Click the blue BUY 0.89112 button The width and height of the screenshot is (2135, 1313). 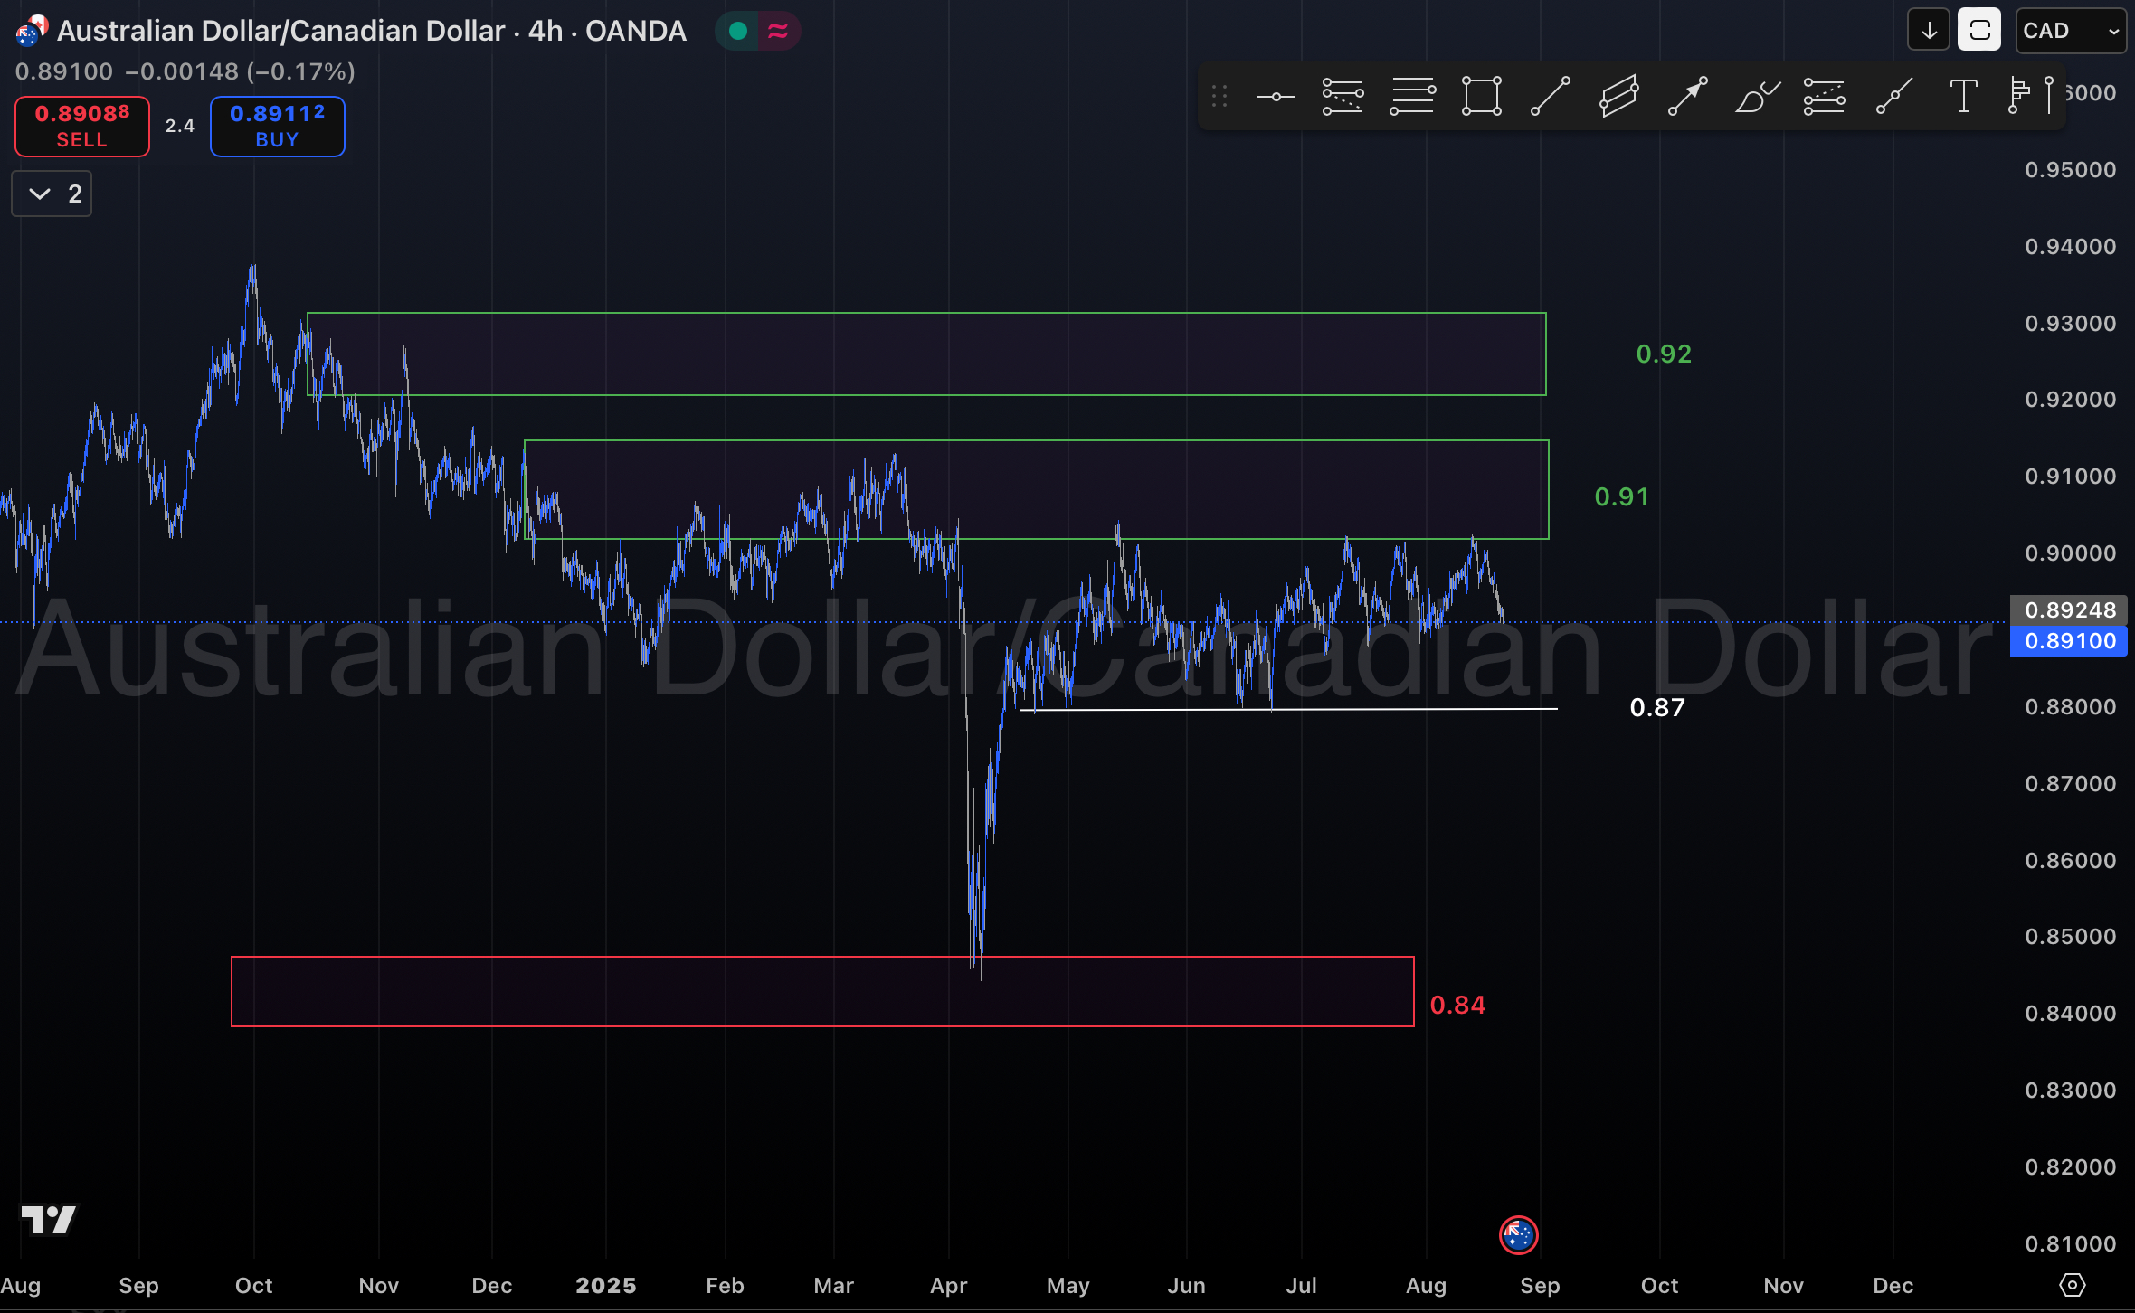[x=277, y=126]
